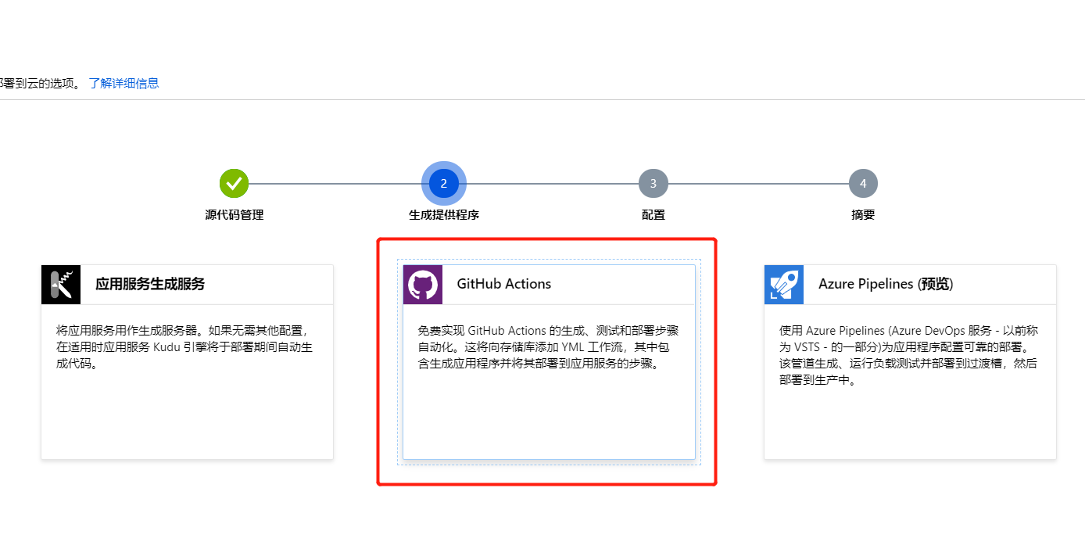Choose the Azure Pipelines (预览) card title
This screenshot has width=1085, height=549.
coord(886,284)
